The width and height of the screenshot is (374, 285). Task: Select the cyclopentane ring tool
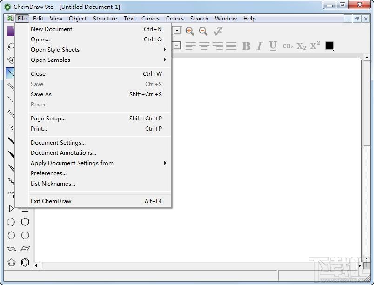tap(11, 222)
